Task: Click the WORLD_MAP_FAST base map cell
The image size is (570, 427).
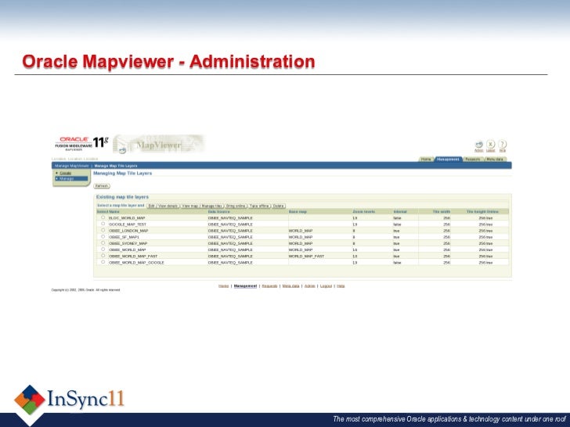Action: click(x=306, y=256)
